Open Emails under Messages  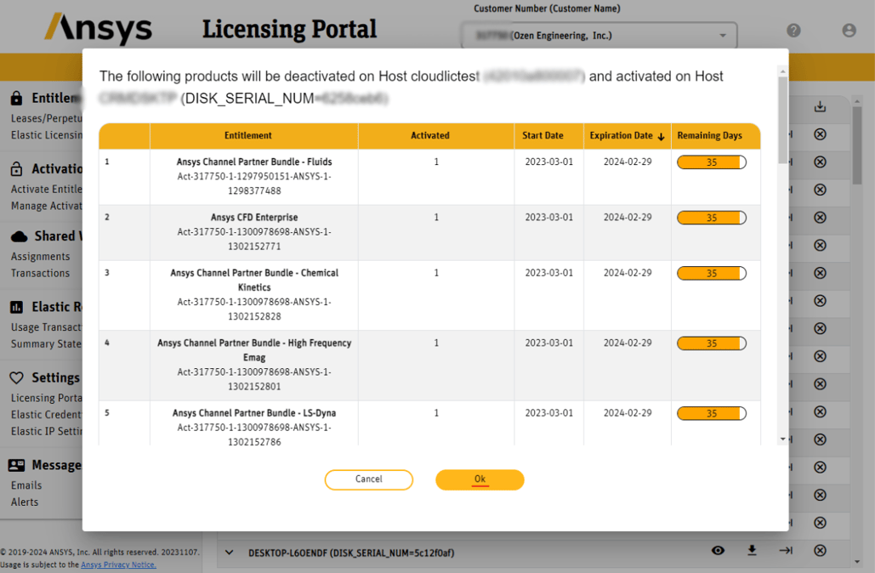(x=26, y=485)
